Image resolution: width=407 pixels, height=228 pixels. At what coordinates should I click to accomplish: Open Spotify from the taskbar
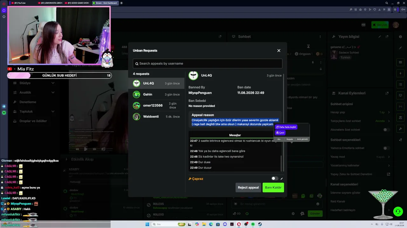point(253,224)
